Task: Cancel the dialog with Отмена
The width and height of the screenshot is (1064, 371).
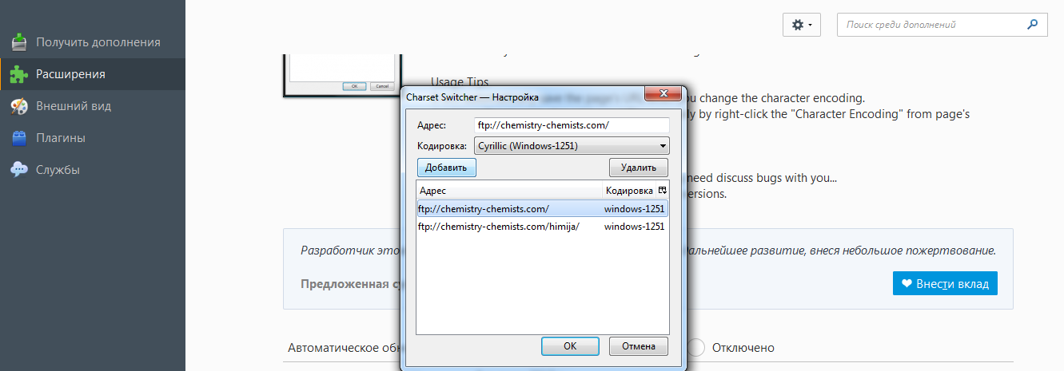Action: (x=638, y=346)
